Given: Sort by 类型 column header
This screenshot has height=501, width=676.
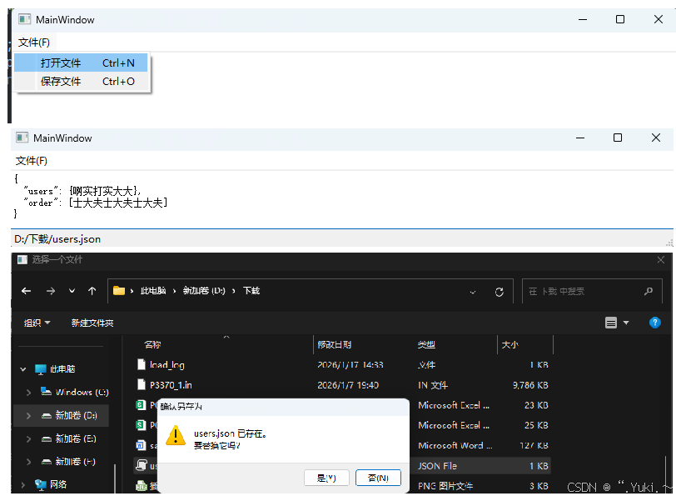Looking at the screenshot, I should [x=426, y=345].
